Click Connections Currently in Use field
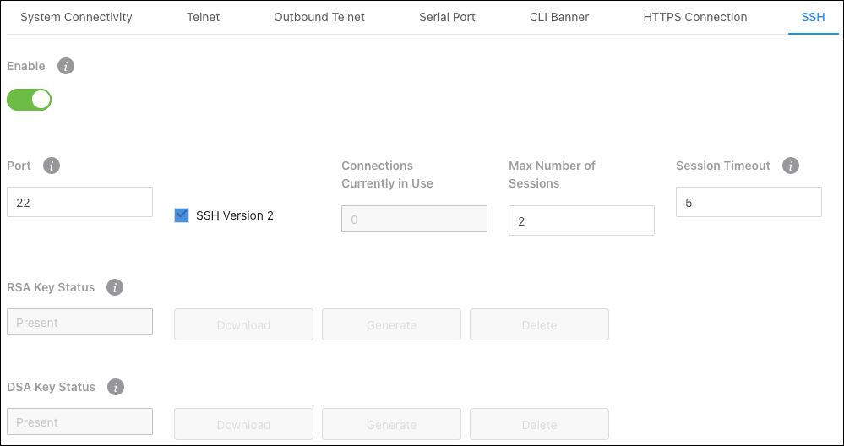This screenshot has width=844, height=446. [414, 219]
